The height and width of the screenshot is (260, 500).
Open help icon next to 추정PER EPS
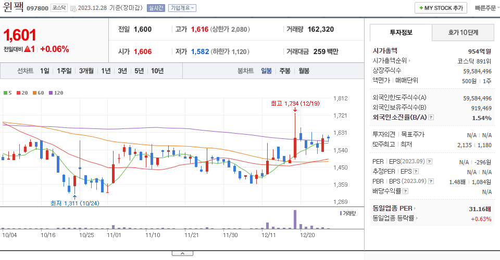point(416,172)
